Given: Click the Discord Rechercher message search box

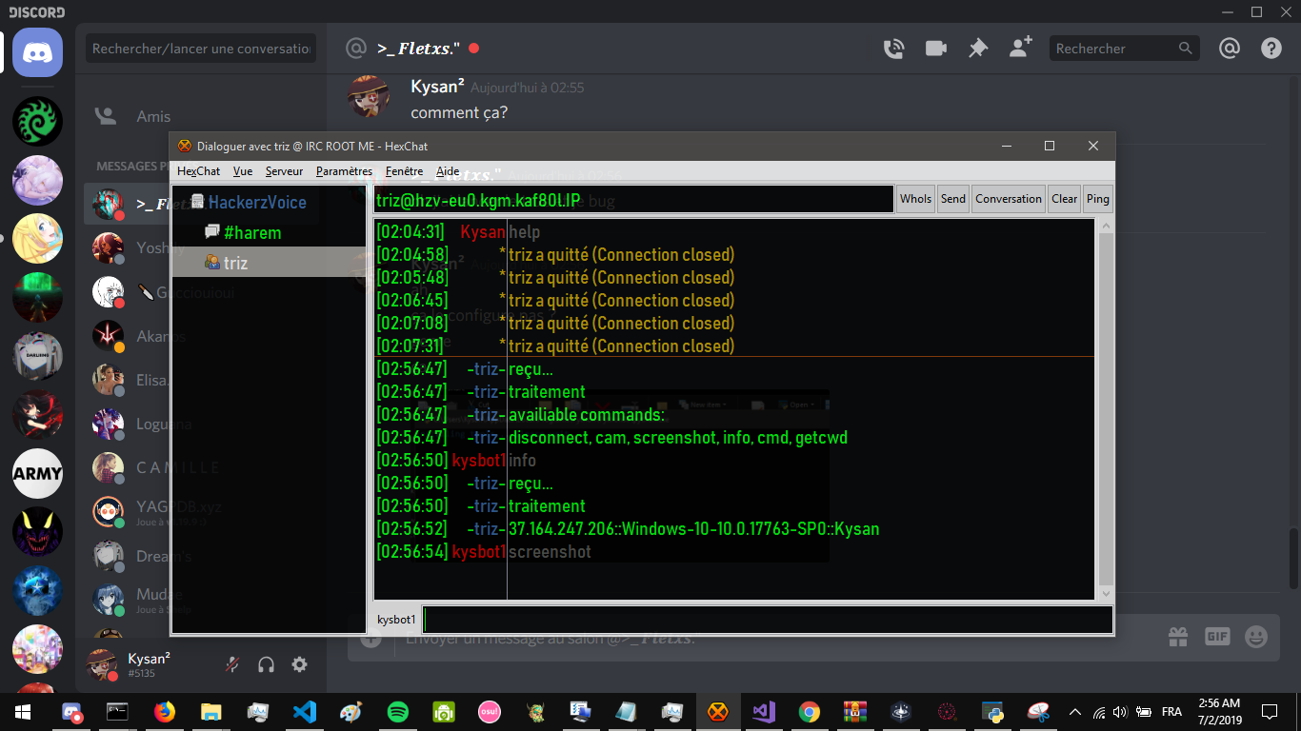Looking at the screenshot, I should 1124,49.
